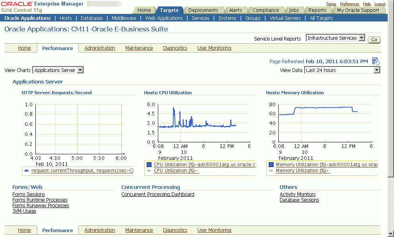Open the Jobs tab

click(294, 10)
